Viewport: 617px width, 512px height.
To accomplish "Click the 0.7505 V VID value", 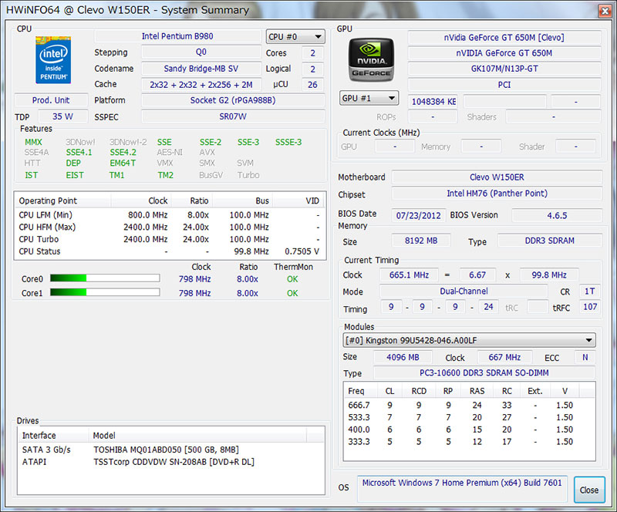I will (302, 251).
